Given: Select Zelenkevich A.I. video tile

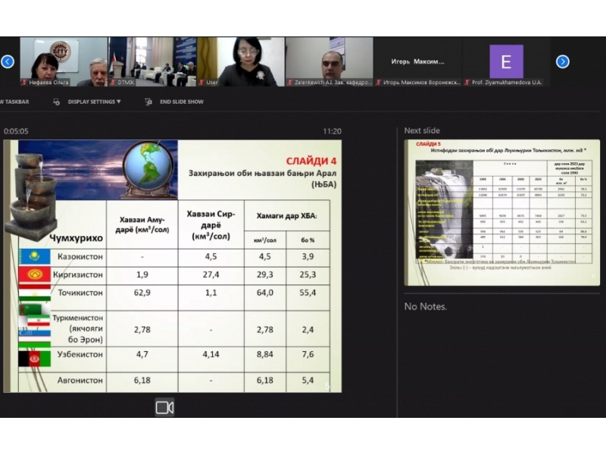Looking at the screenshot, I should [328, 62].
